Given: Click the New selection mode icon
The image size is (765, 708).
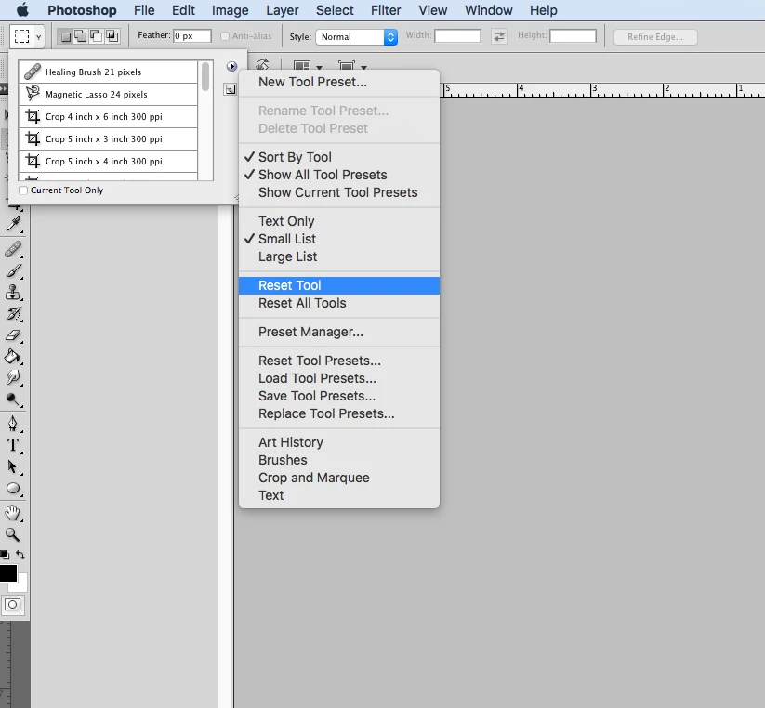Looking at the screenshot, I should (66, 36).
